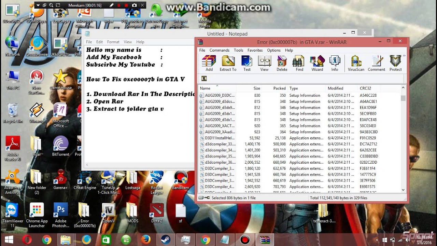Click the Protect archive icon

click(395, 63)
